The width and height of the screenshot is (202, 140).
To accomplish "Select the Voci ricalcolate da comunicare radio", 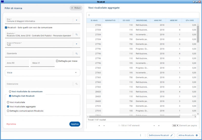I will click(x=10, y=91).
